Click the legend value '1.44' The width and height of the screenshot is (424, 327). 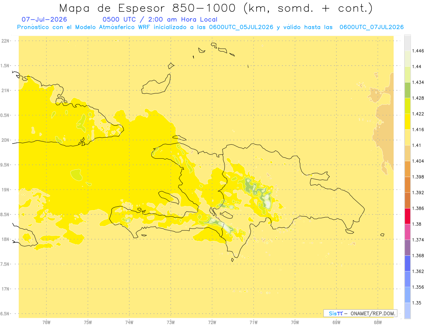417,67
